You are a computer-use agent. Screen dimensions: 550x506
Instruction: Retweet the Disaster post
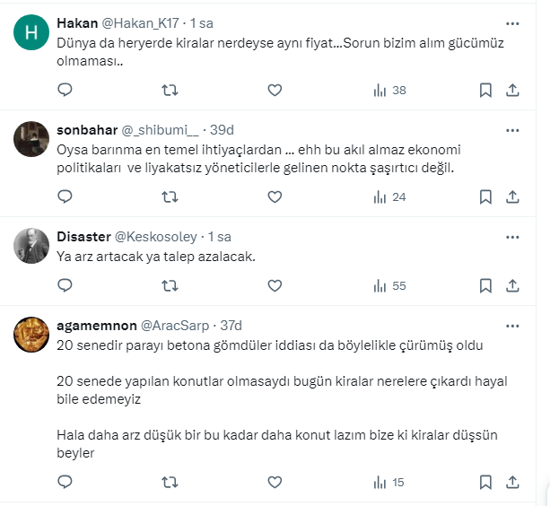[168, 285]
